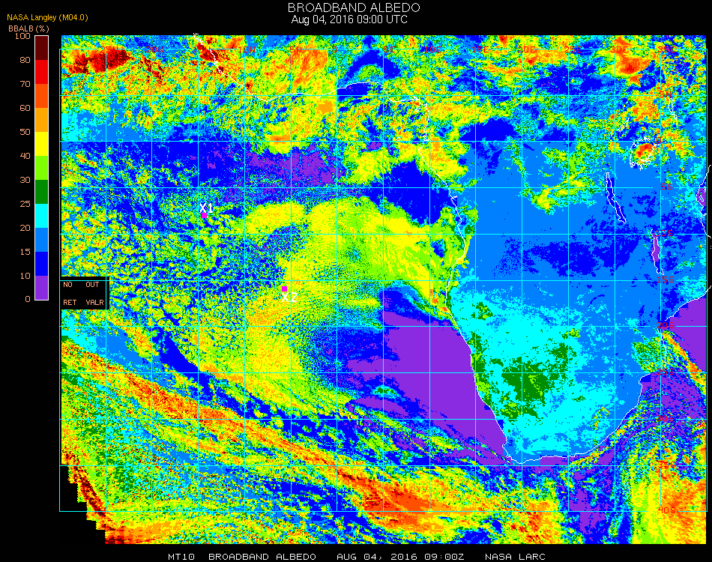The height and width of the screenshot is (562, 712).
Task: Click the 25 tick label on colorbar
Action: [25, 204]
